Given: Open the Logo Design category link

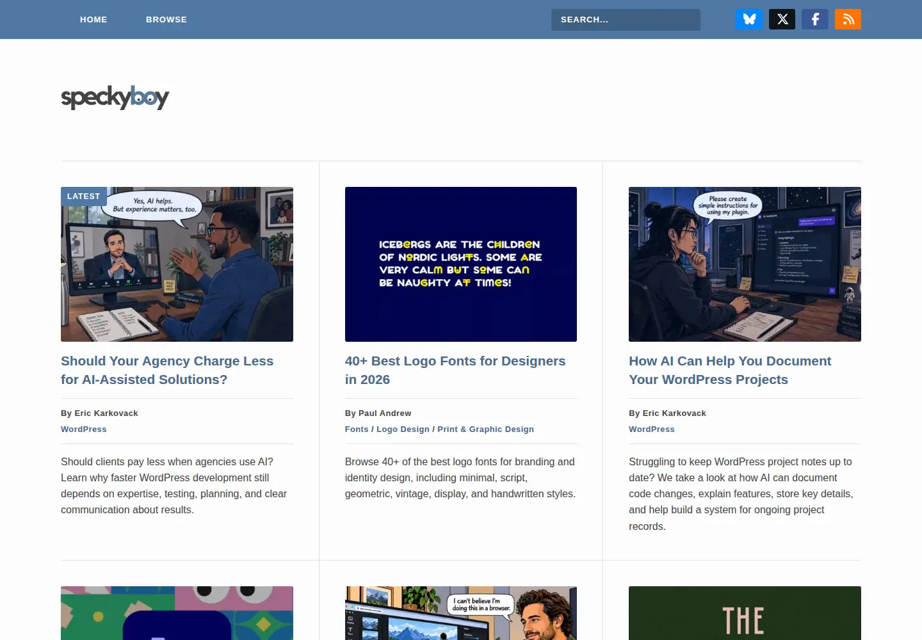Looking at the screenshot, I should click(x=403, y=429).
